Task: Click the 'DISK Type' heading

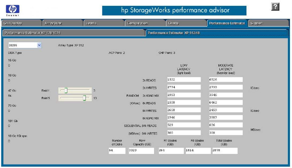Action: pyautogui.click(x=15, y=53)
